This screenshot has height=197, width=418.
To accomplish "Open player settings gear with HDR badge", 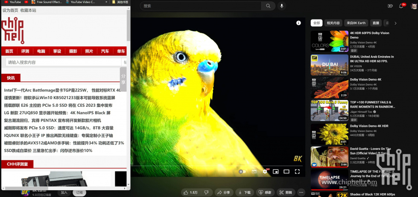I will point(265,171).
